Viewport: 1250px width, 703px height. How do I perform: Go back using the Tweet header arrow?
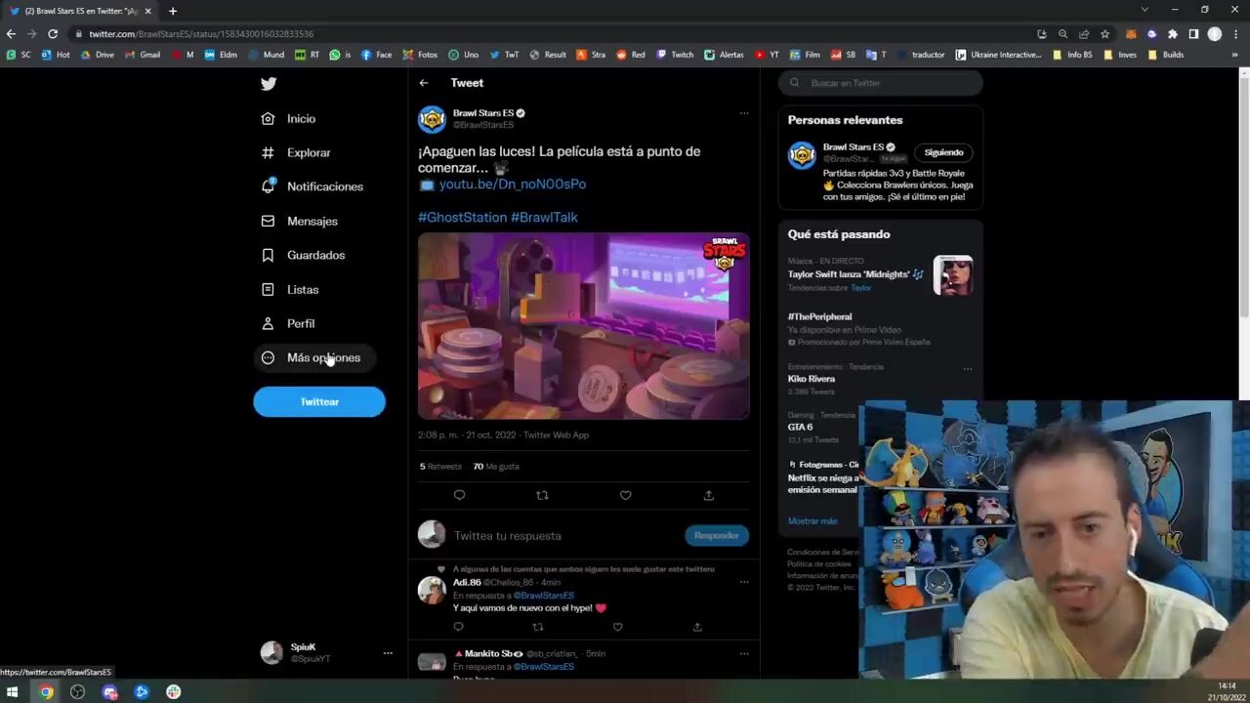tap(424, 83)
